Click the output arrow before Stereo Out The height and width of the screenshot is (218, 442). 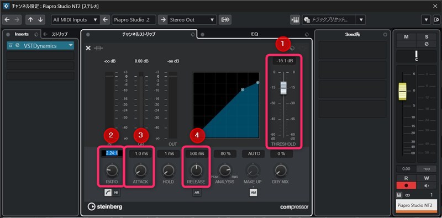163,20
